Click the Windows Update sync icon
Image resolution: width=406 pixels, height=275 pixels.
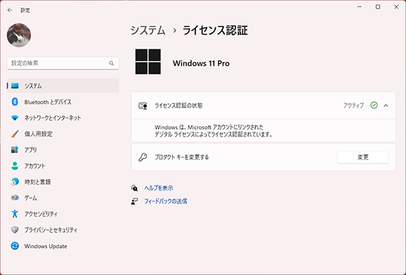pyautogui.click(x=15, y=246)
